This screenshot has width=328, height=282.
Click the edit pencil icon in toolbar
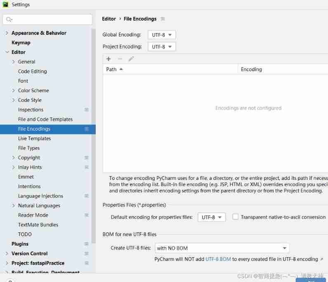tap(131, 59)
